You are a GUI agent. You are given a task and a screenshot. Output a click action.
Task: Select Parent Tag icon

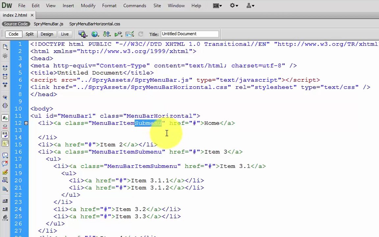coord(5,97)
